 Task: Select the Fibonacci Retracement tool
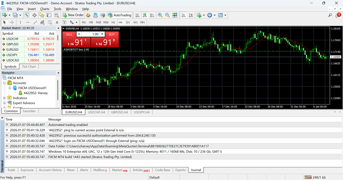coord(50,22)
